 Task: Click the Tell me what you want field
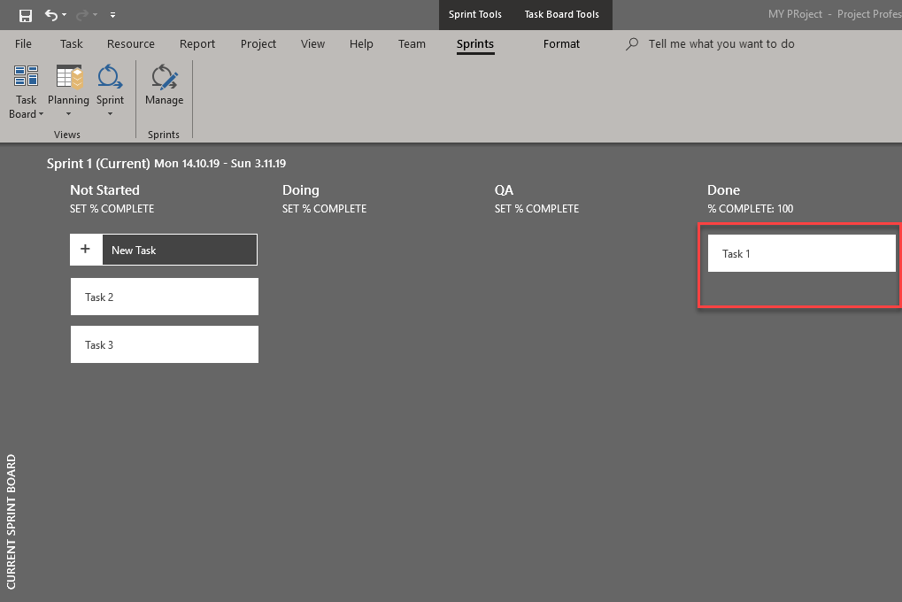(721, 44)
